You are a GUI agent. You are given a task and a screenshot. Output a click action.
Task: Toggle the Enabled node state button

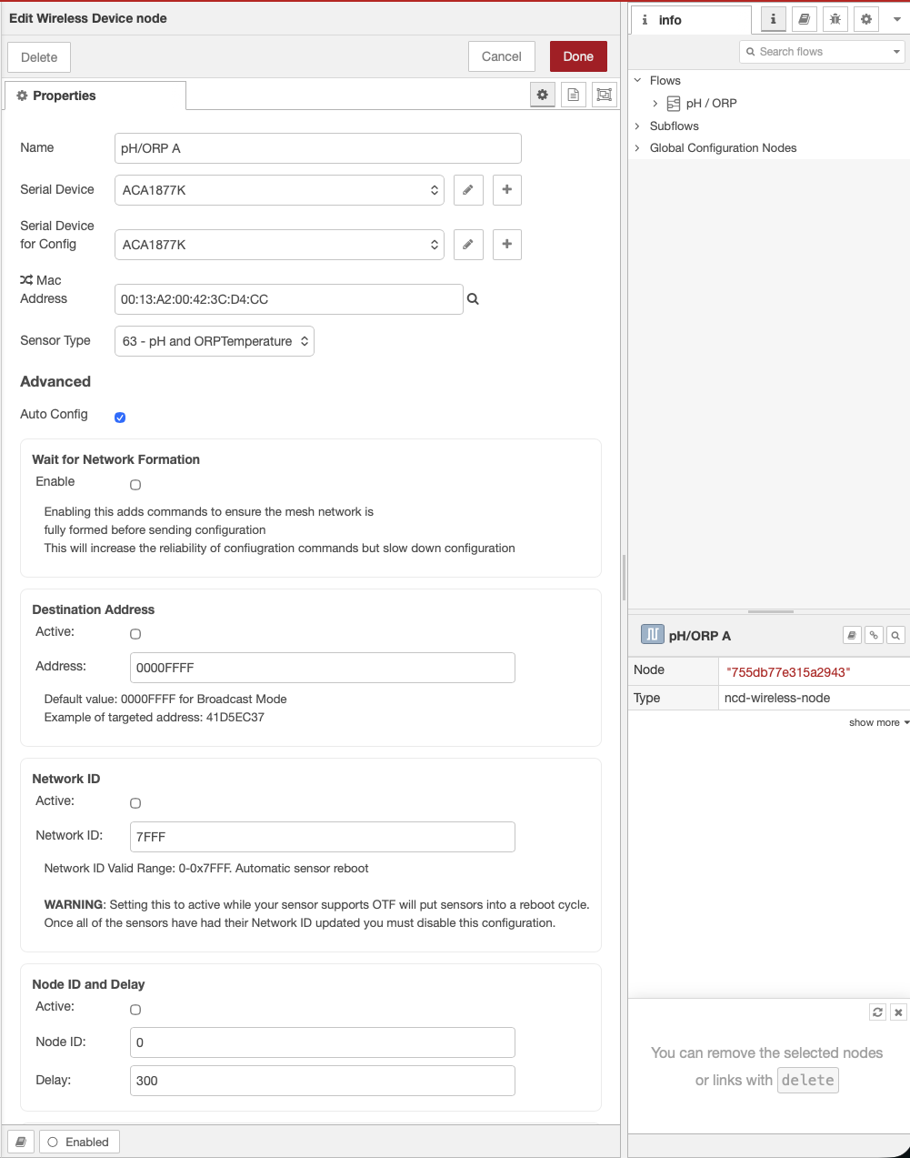[x=79, y=1142]
